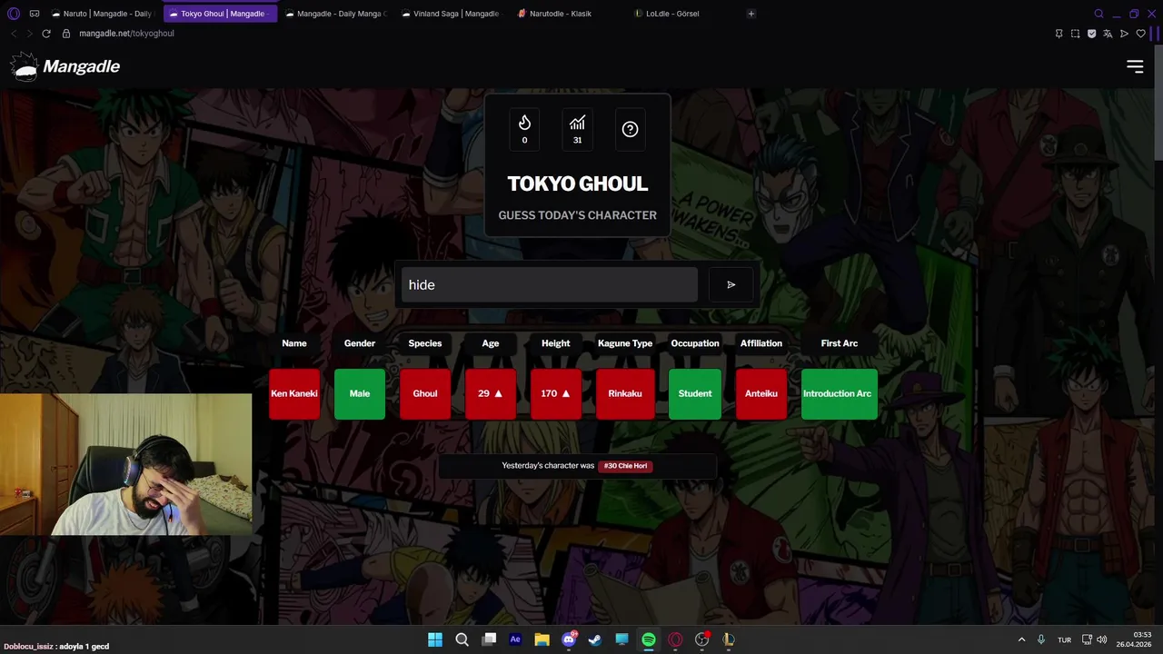Switch to Mangadle Daily Manga tab
The width and height of the screenshot is (1163, 654).
tap(334, 14)
